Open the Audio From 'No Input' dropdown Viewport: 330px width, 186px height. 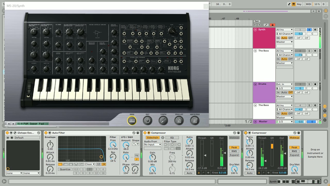[153, 145]
